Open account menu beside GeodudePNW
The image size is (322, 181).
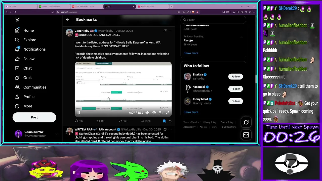(x=57, y=134)
